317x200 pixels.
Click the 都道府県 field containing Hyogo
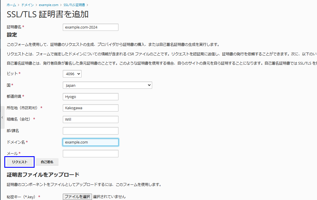(90, 97)
